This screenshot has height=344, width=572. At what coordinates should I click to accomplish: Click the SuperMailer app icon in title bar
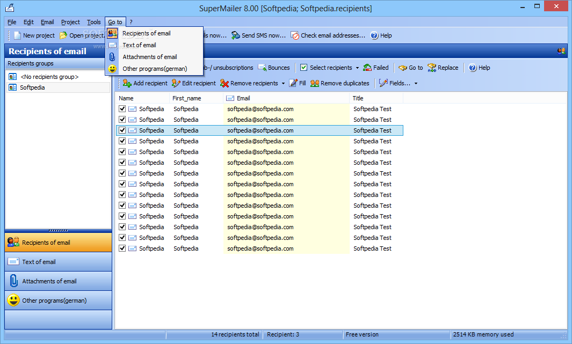(10, 8)
